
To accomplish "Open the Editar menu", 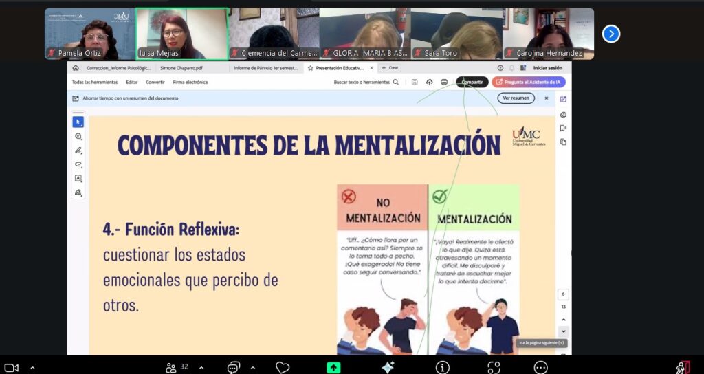I will click(131, 82).
